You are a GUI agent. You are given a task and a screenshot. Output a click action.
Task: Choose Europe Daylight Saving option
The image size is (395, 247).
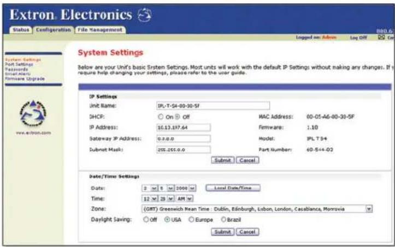point(191,220)
